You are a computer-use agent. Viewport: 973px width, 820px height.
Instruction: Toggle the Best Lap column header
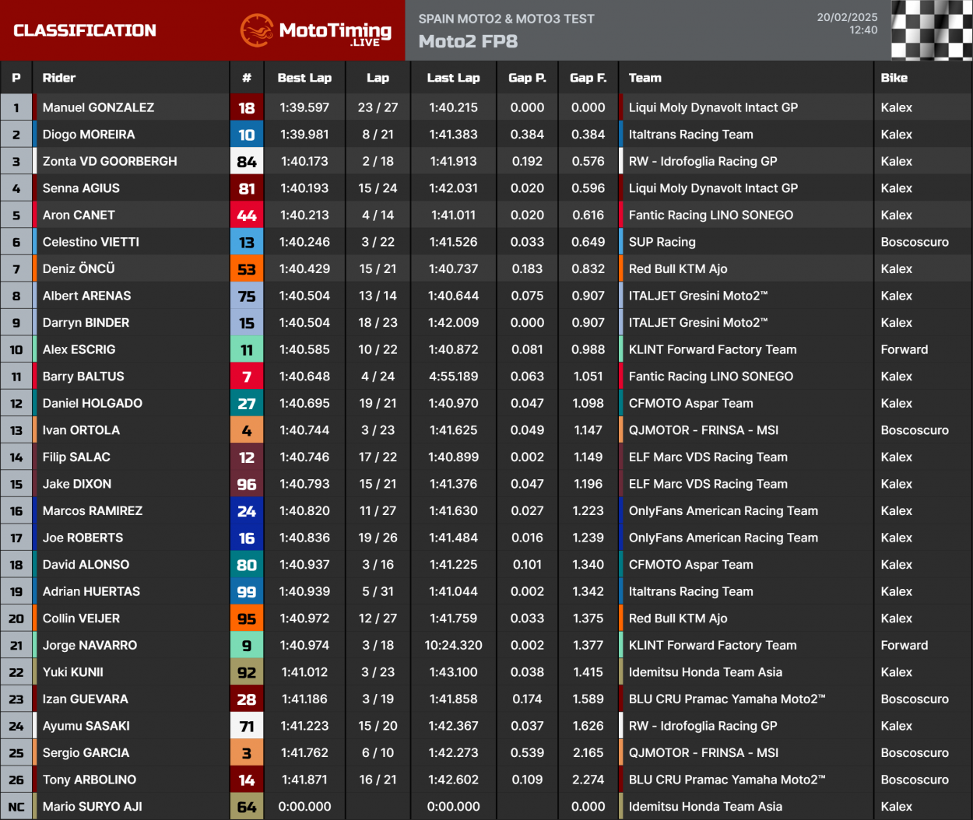click(304, 78)
